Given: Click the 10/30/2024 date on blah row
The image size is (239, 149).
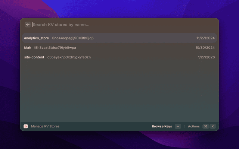Looking at the screenshot, I should click(x=205, y=48).
